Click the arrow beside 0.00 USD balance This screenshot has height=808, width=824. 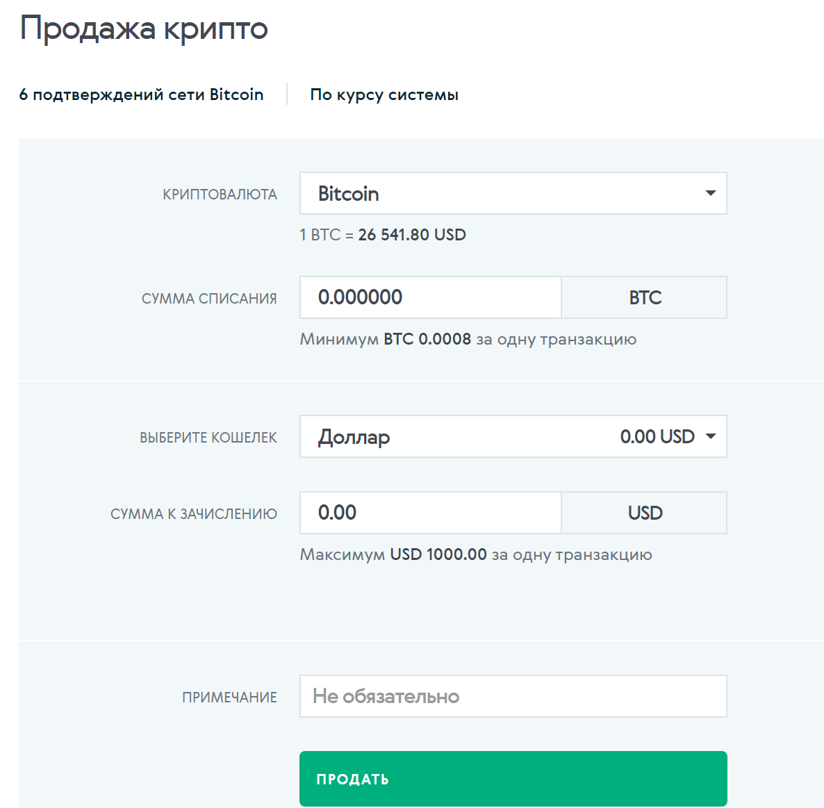coord(710,436)
